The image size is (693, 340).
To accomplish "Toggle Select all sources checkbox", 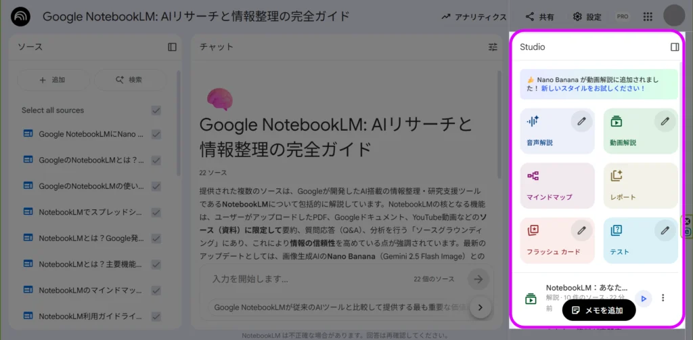I will click(156, 110).
